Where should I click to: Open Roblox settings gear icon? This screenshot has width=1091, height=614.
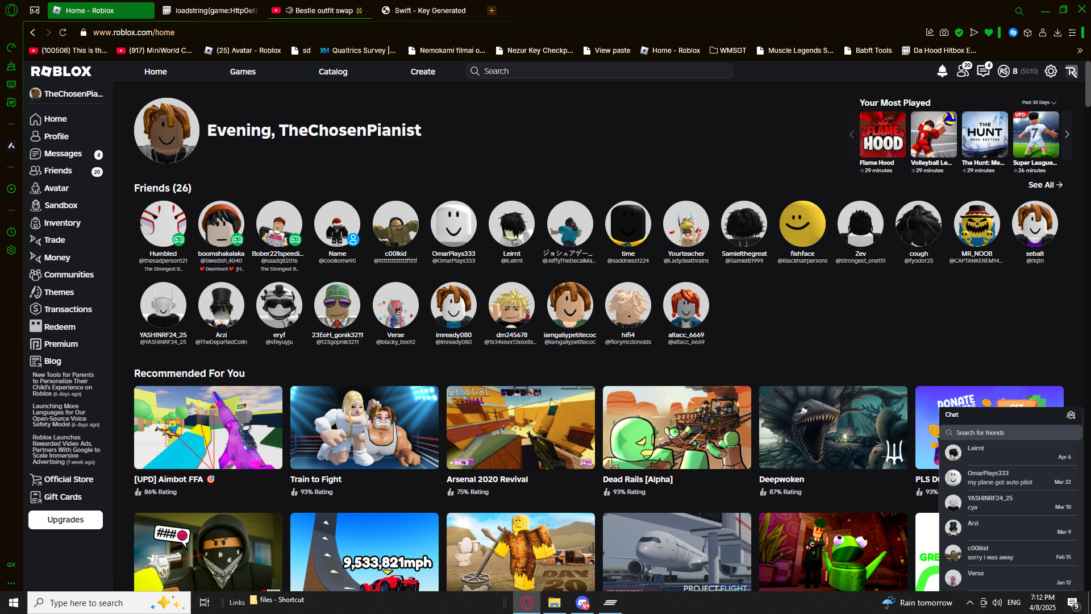coord(1051,71)
